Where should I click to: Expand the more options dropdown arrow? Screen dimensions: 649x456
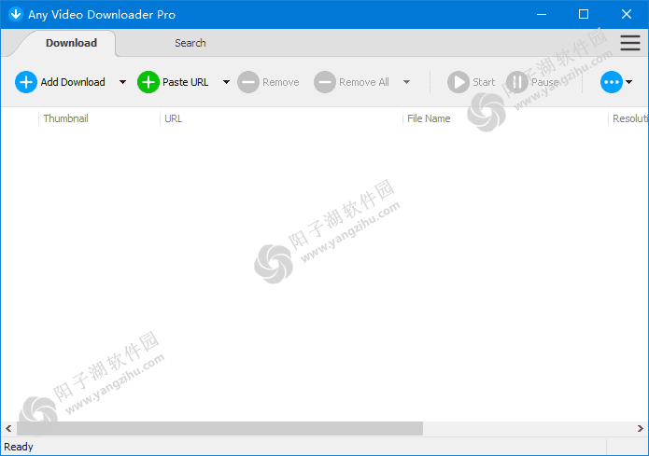point(628,82)
